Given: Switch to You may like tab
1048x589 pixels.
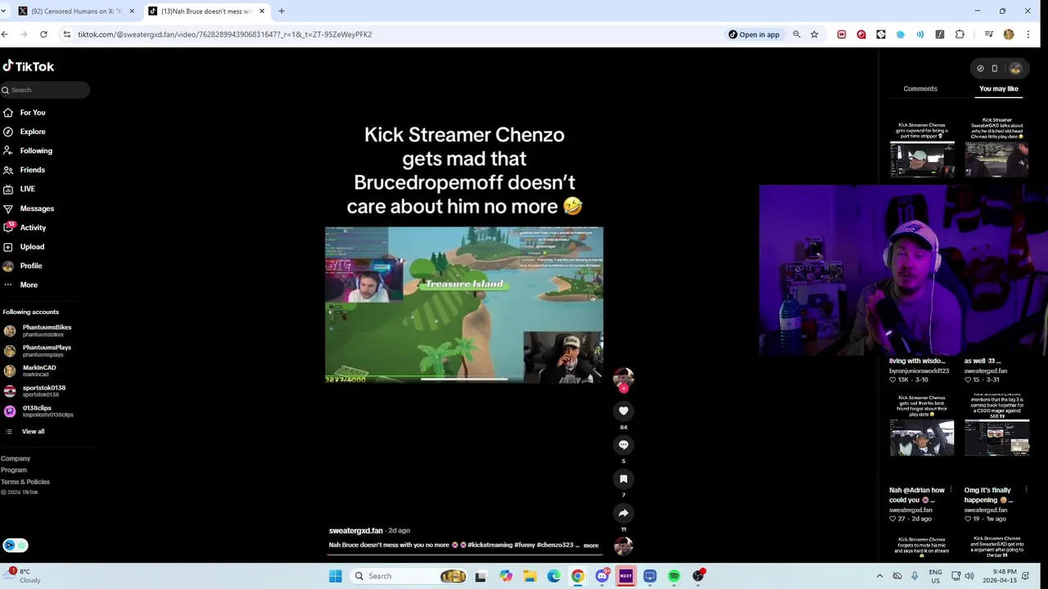Looking at the screenshot, I should pyautogui.click(x=998, y=88).
